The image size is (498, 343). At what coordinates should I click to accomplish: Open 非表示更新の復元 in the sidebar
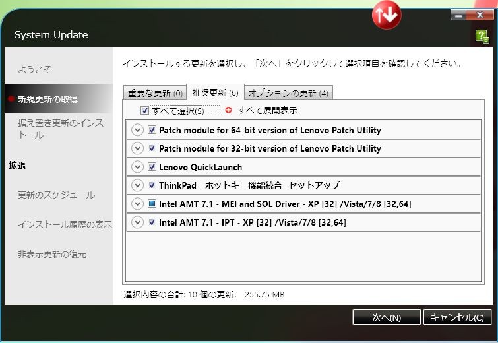pyautogui.click(x=52, y=254)
